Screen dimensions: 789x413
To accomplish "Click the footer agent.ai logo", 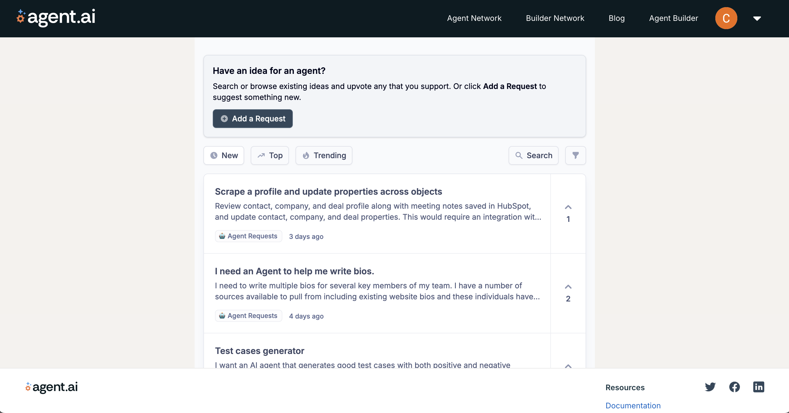I will click(51, 387).
